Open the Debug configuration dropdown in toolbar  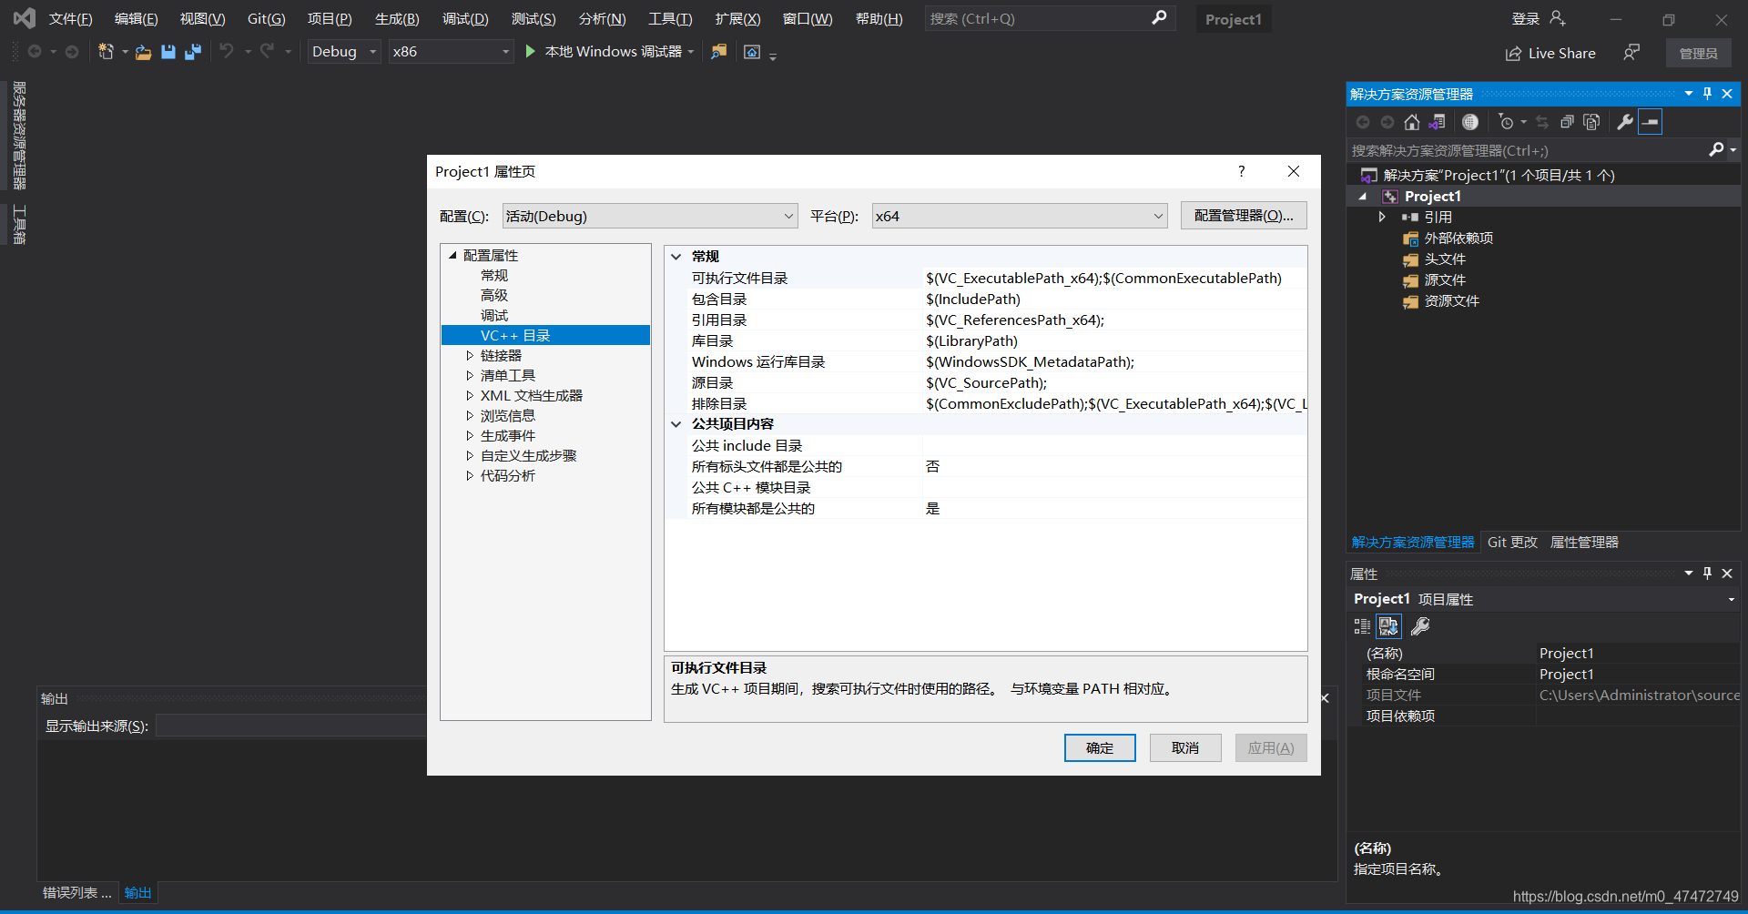344,52
